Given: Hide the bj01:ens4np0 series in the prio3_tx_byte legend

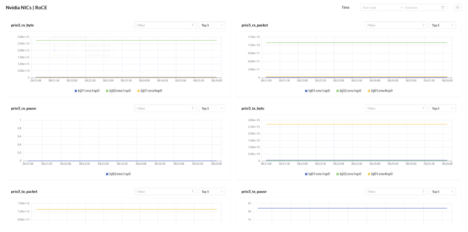Looking at the screenshot, I should pyautogui.click(x=382, y=174).
